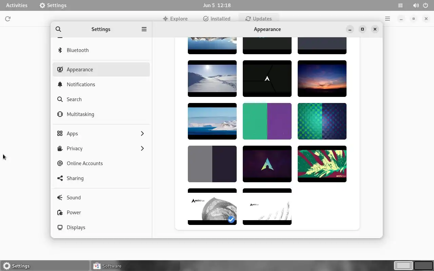This screenshot has width=434, height=271.
Task: Click the Power label in sidebar
Action: point(74,212)
